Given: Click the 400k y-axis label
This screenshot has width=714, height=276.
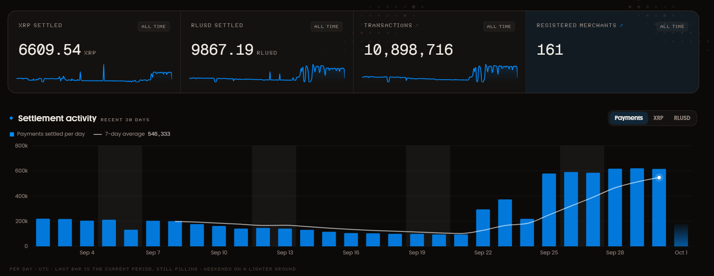Looking at the screenshot, I should coord(22,196).
